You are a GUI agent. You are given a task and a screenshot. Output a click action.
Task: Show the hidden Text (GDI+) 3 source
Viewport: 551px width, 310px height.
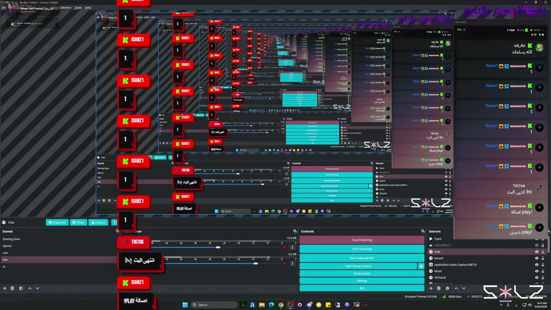click(x=536, y=245)
